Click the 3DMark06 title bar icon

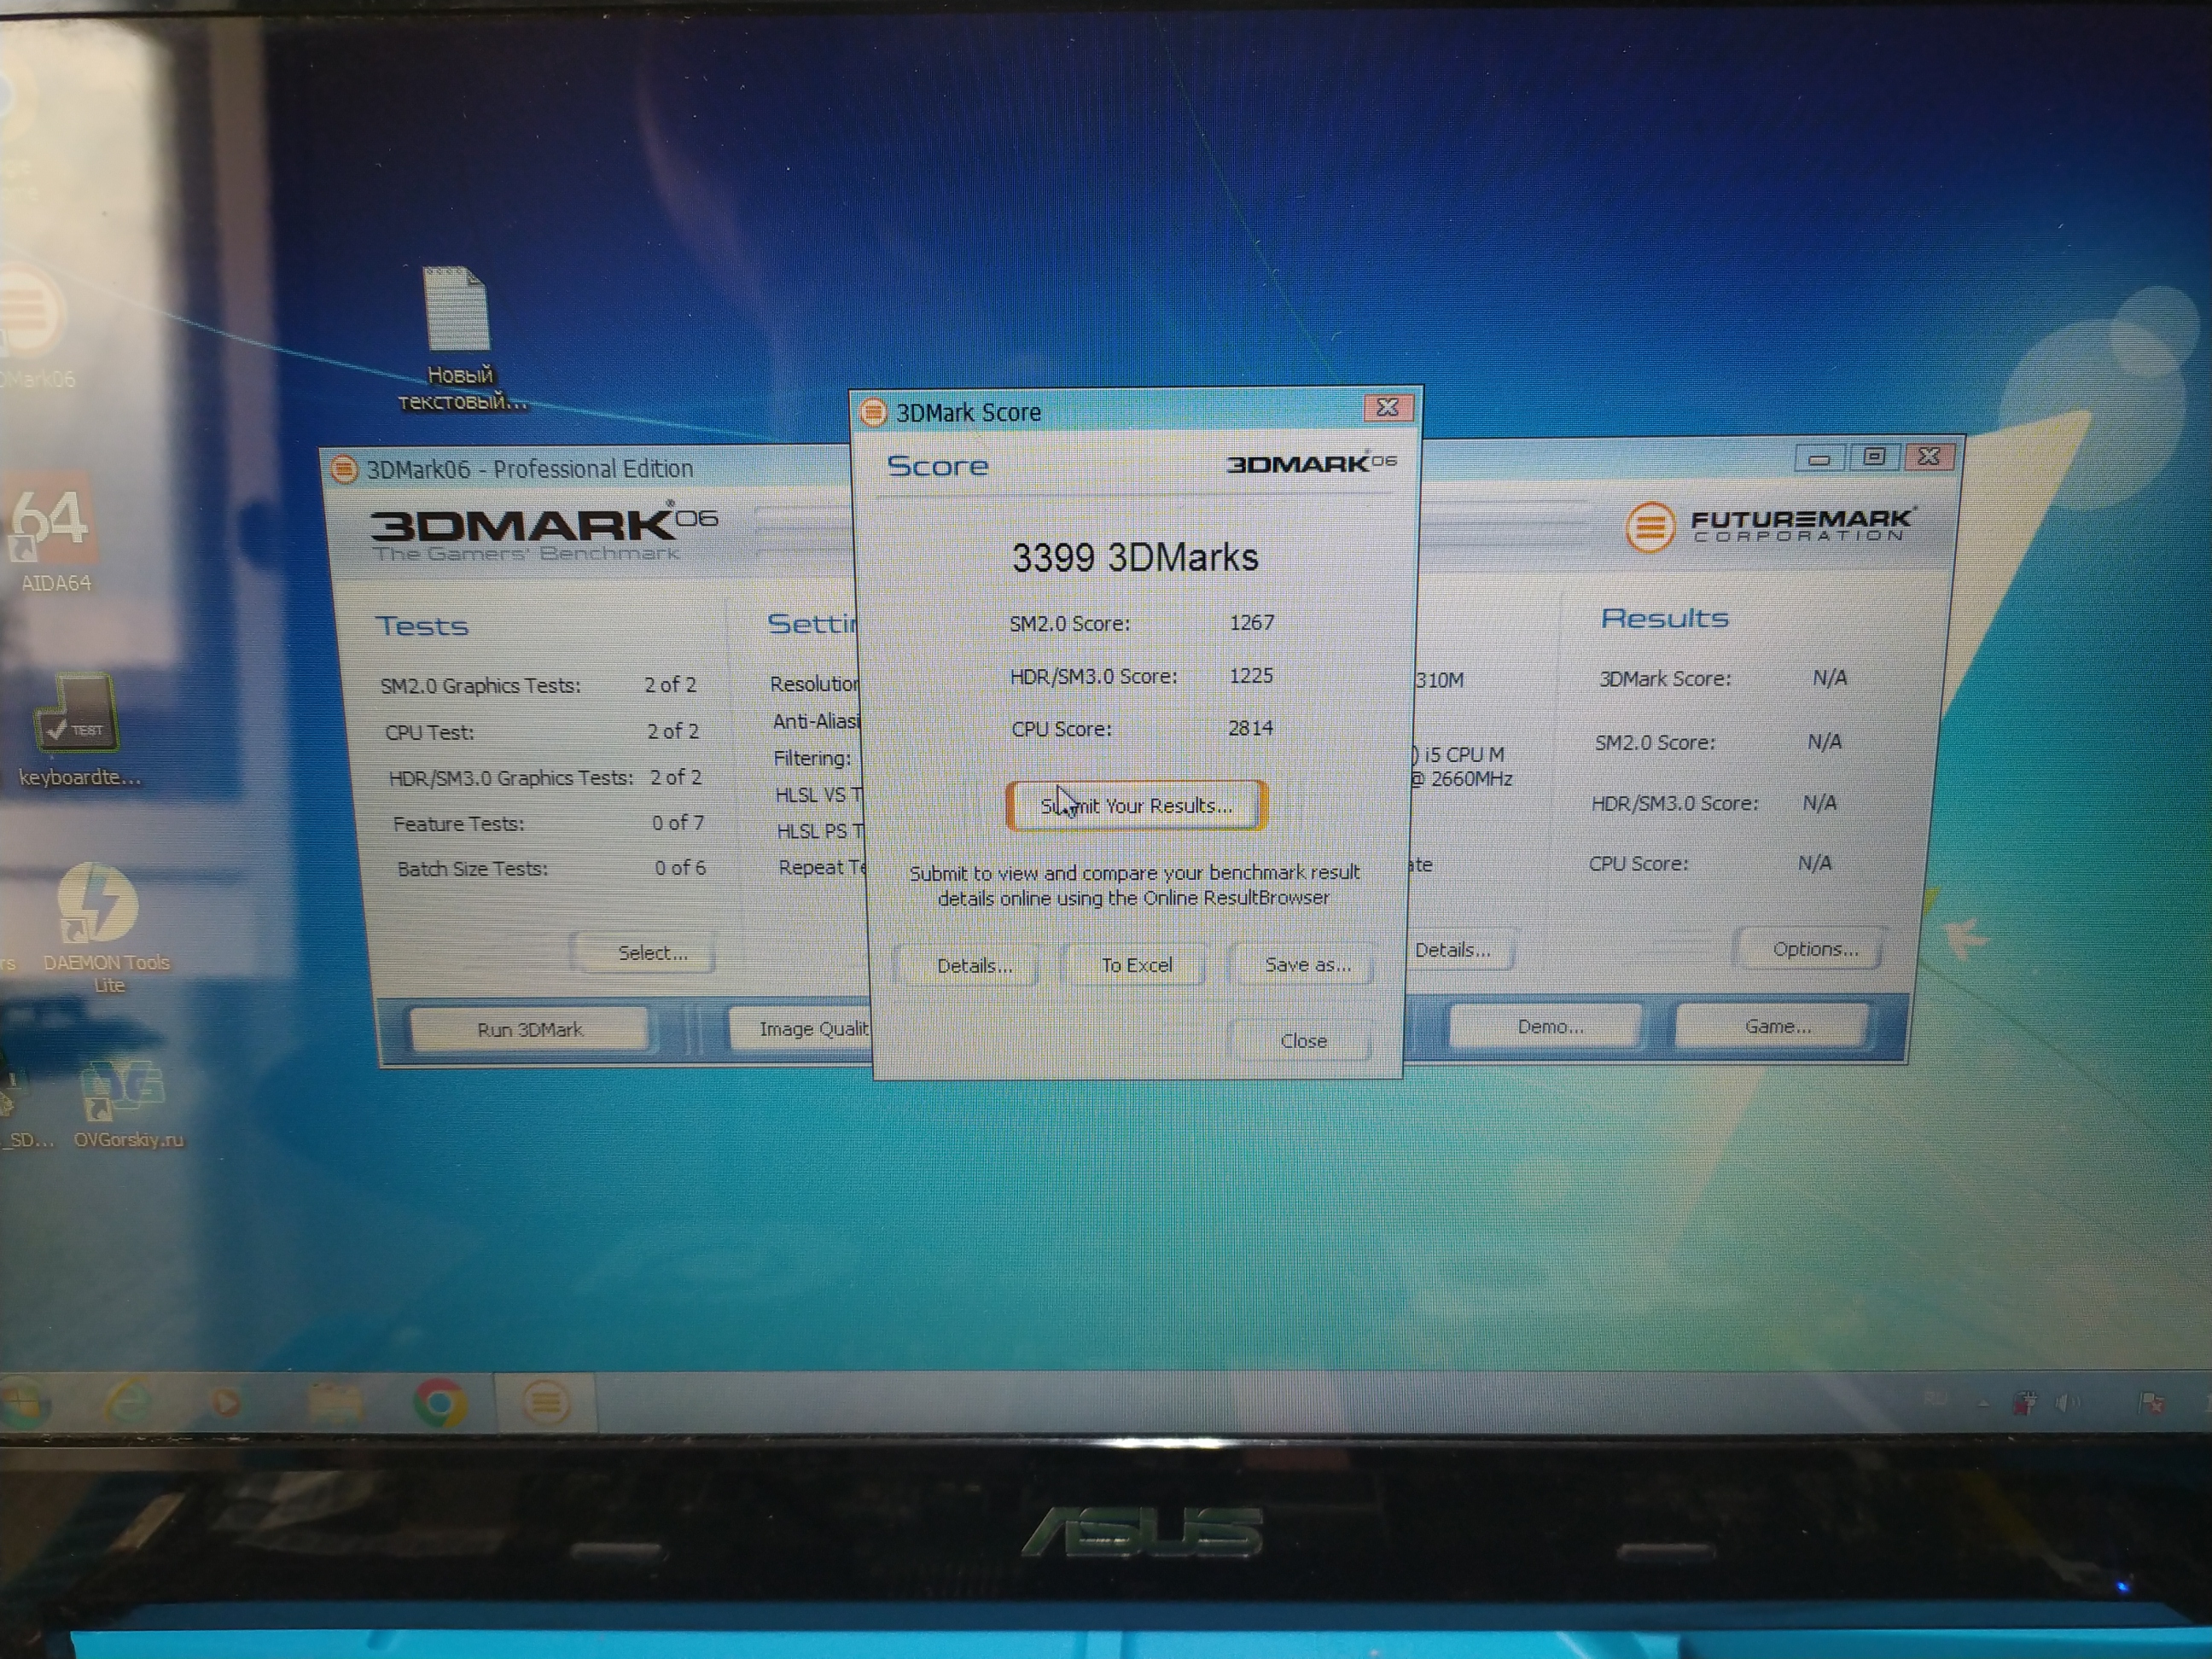[x=344, y=469]
